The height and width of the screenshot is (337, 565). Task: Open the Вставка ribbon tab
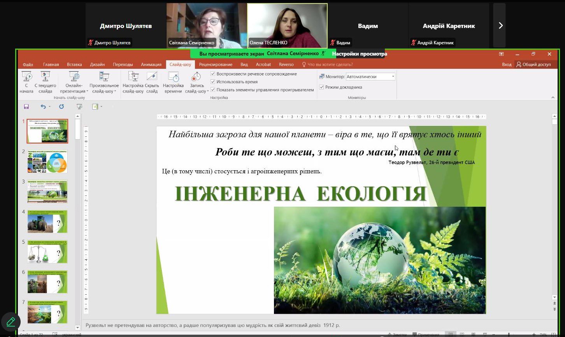point(74,65)
